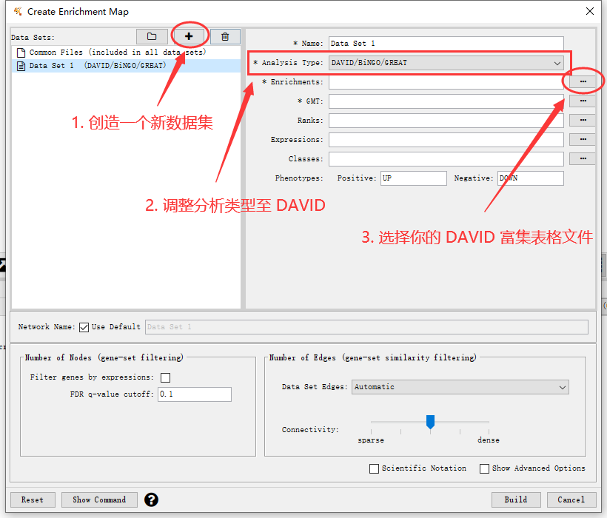Open the help question mark icon
Screen dimensions: 607x518
coord(151,499)
